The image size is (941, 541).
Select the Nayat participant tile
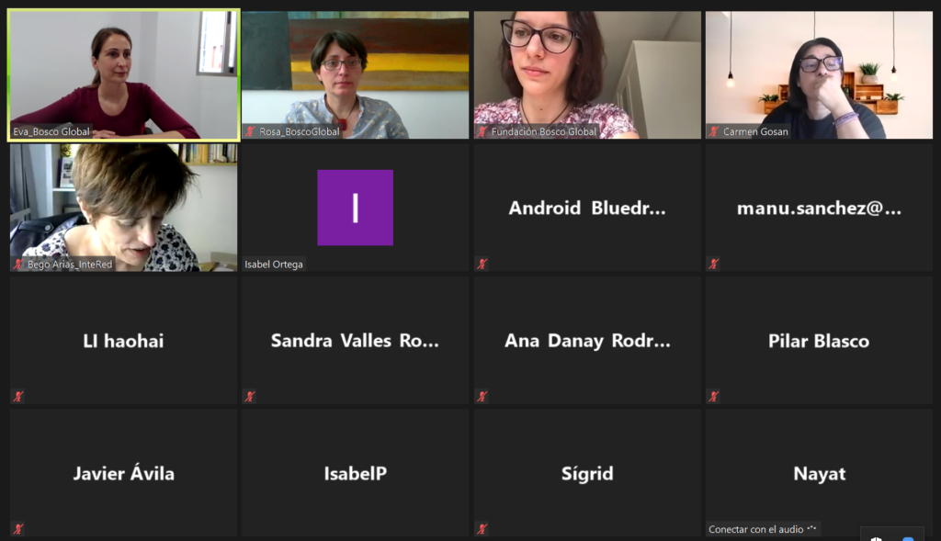click(x=819, y=473)
